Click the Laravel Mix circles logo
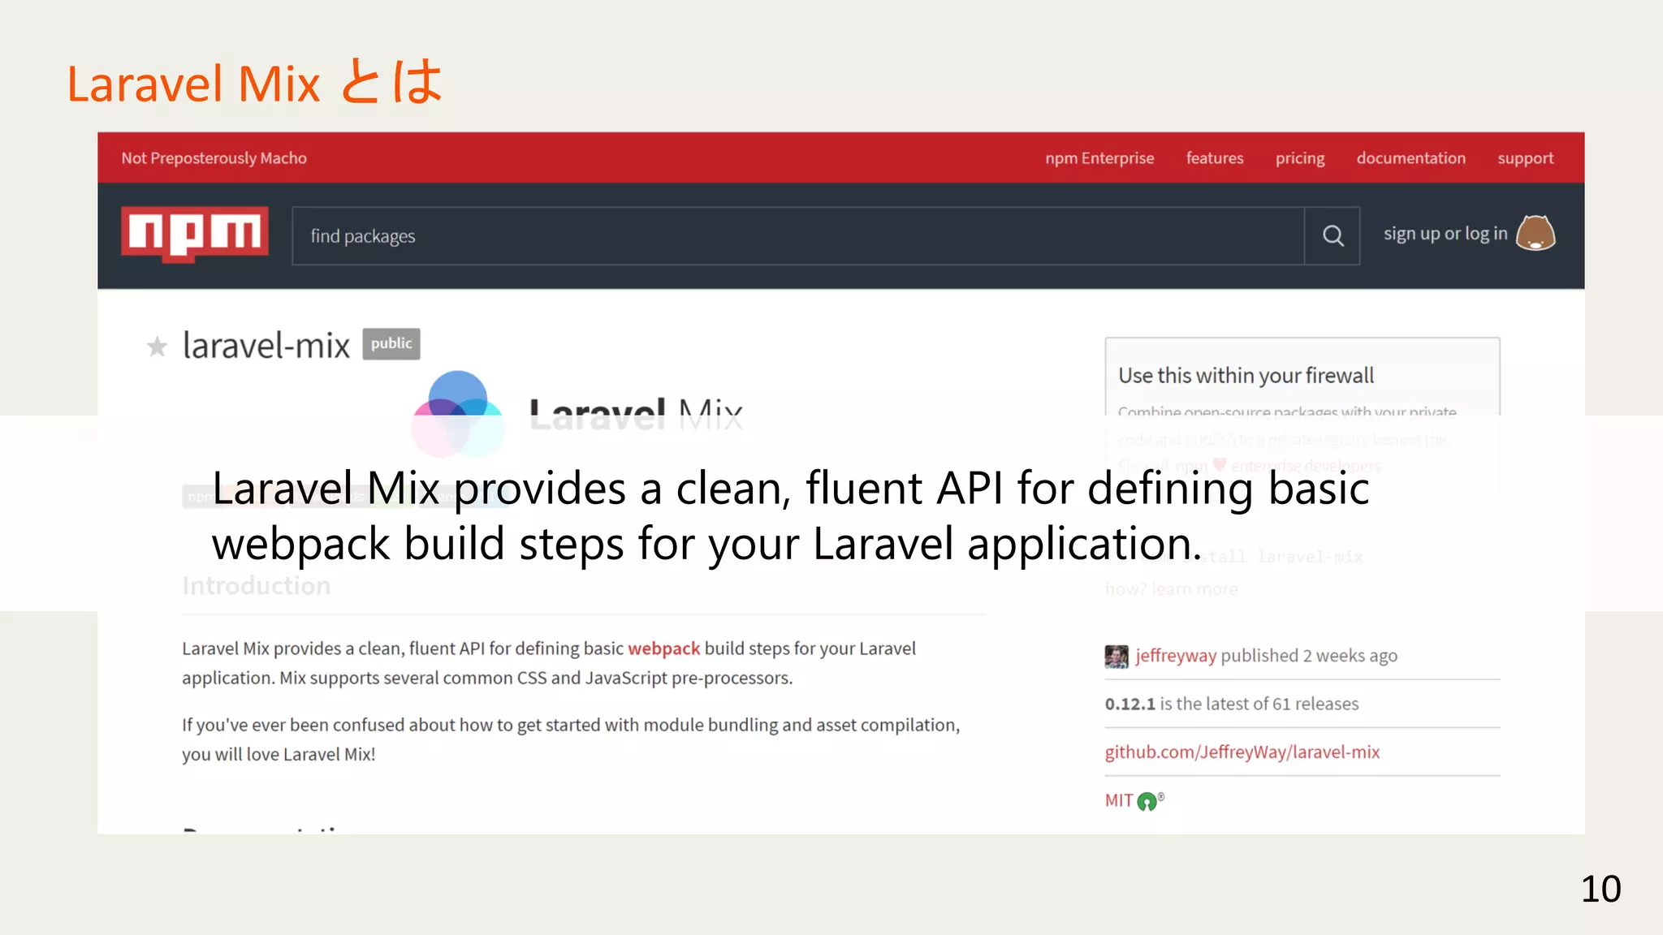The image size is (1663, 935). [458, 414]
